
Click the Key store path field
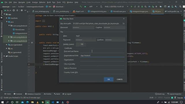[x=97, y=23]
